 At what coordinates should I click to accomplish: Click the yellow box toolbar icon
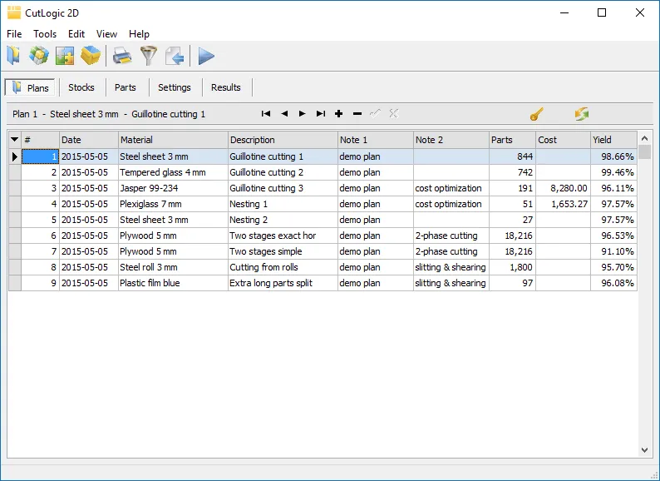[x=91, y=56]
